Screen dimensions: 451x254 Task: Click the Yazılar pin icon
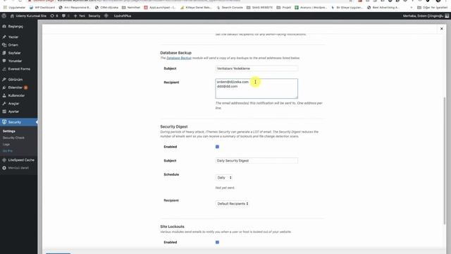point(4,37)
